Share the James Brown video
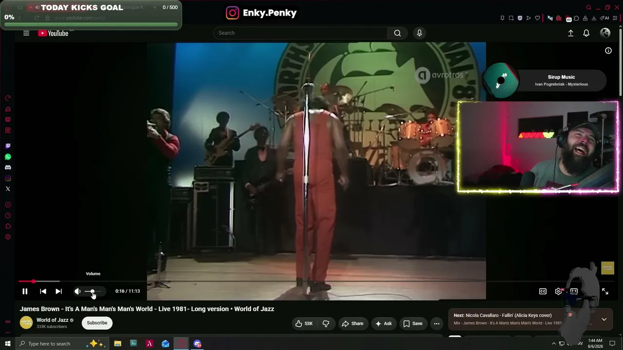Viewport: 623px width, 350px height. (352, 323)
